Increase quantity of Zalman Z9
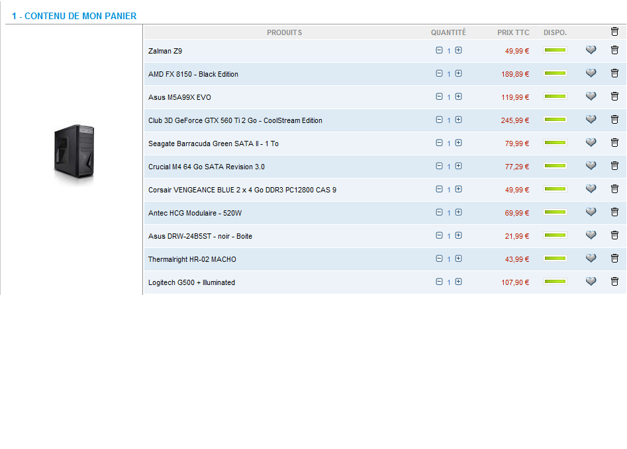Screen dimensions: 627x449 coord(458,50)
